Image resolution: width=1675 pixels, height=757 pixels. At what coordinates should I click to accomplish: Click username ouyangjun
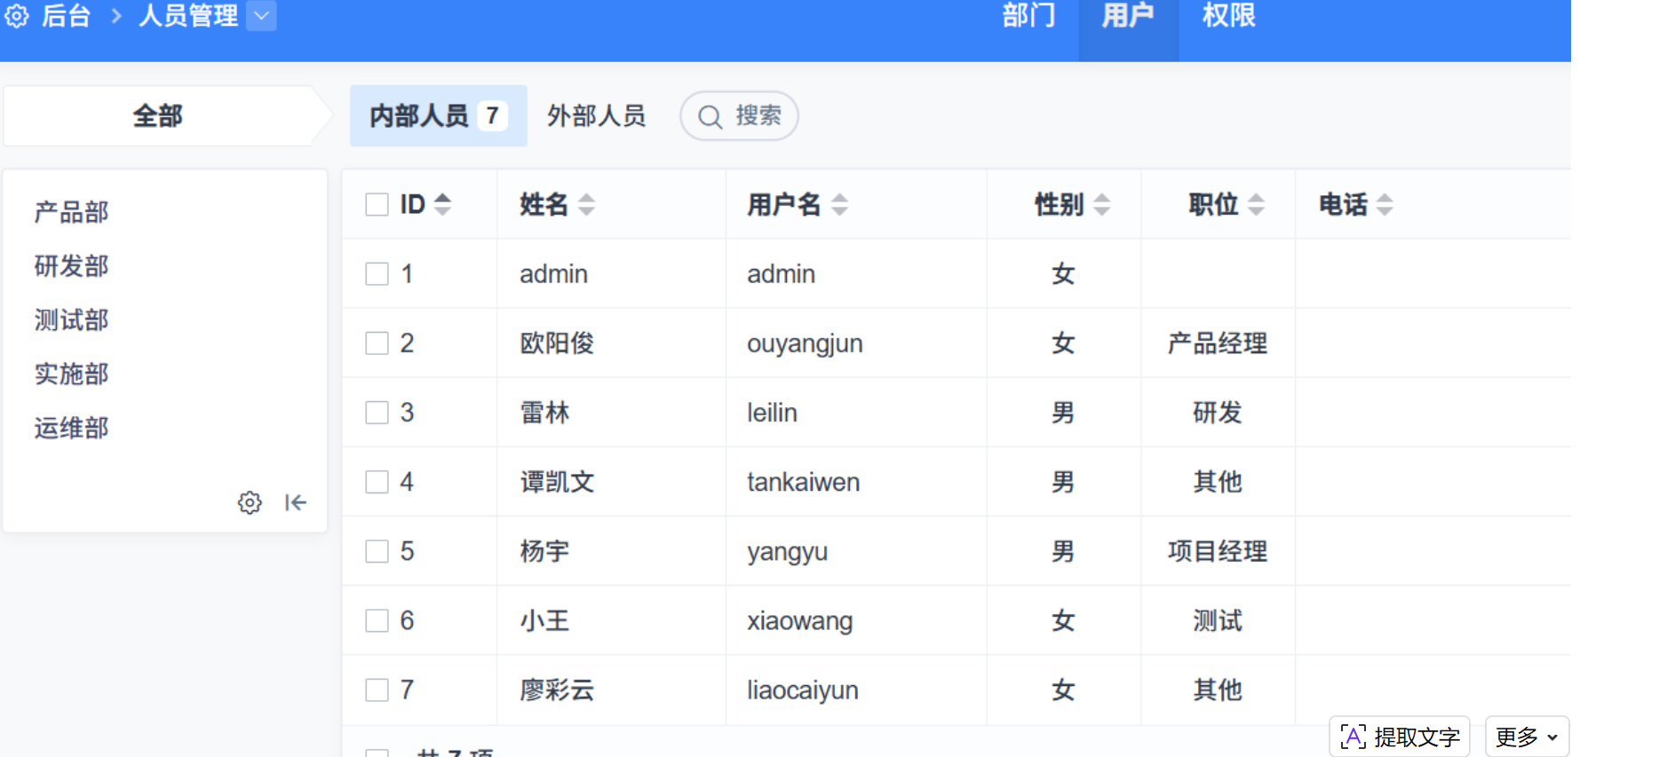[x=805, y=344]
